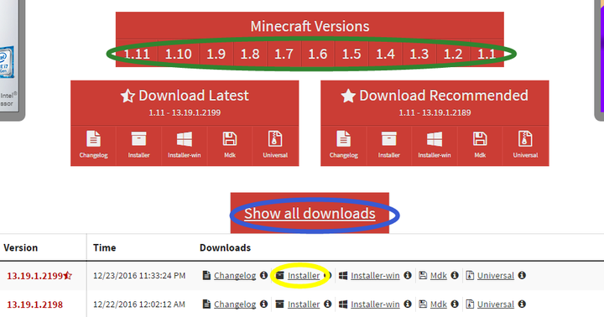Select Minecraft version 1.10
The height and width of the screenshot is (317, 604).
(179, 54)
